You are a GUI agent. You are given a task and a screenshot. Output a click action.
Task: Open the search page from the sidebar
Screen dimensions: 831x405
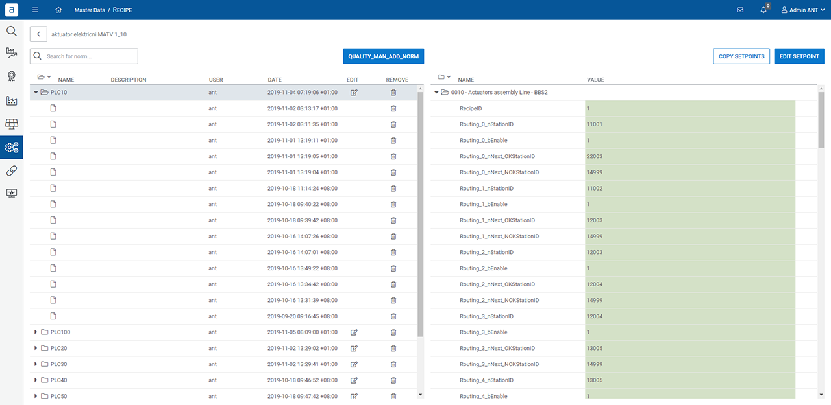pos(11,31)
